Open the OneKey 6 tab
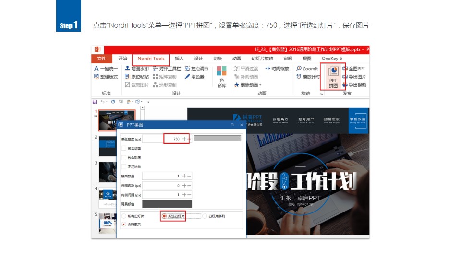Screen dimensions: 461x259 332,59
